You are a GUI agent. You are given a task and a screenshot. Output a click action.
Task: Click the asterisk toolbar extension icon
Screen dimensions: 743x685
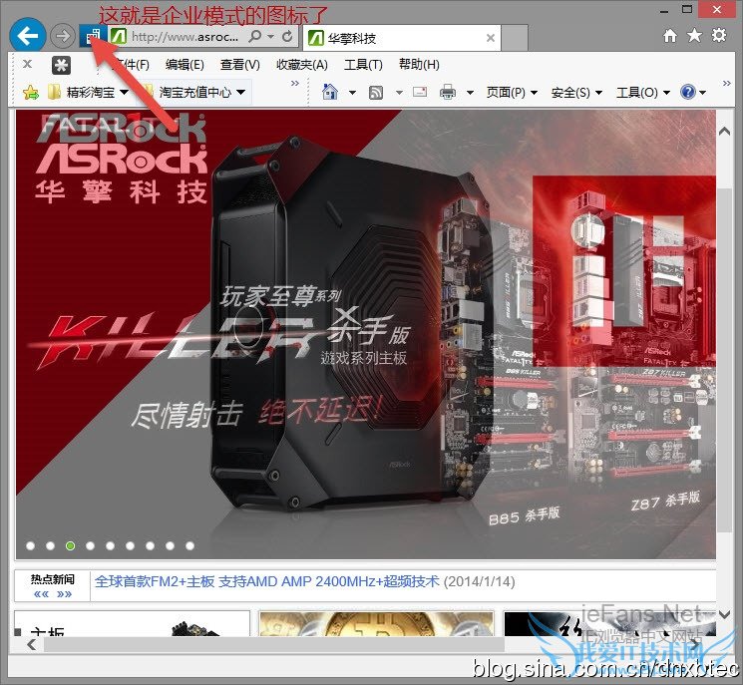pos(61,66)
